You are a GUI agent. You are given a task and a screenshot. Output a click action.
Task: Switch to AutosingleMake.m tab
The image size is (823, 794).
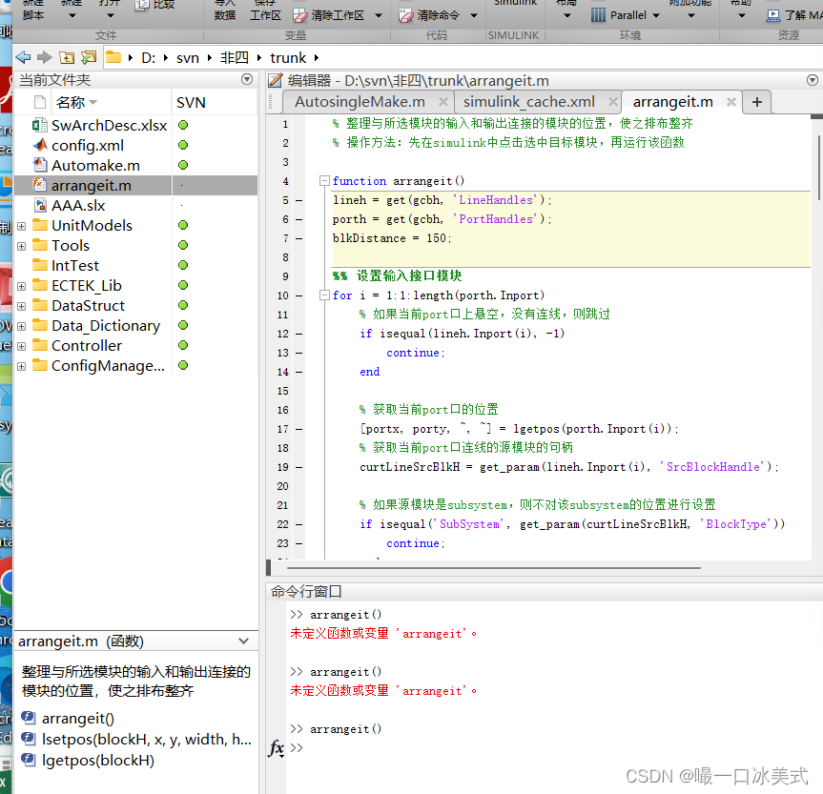tap(360, 102)
